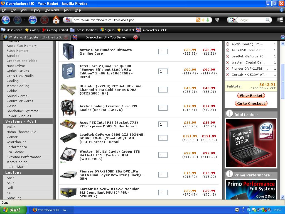Click the Forward navigation arrow
This screenshot has width=285, height=214.
click(x=18, y=20)
